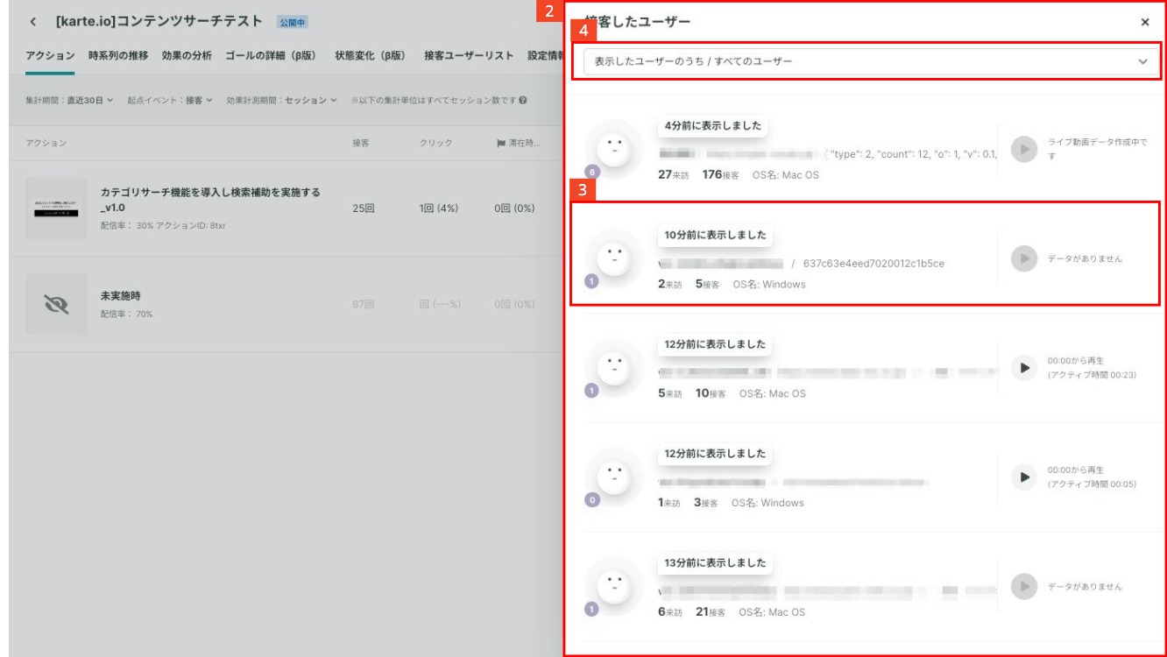Click the 未実施時 hidden eye icon
The width and height of the screenshot is (1167, 657).
(x=56, y=304)
